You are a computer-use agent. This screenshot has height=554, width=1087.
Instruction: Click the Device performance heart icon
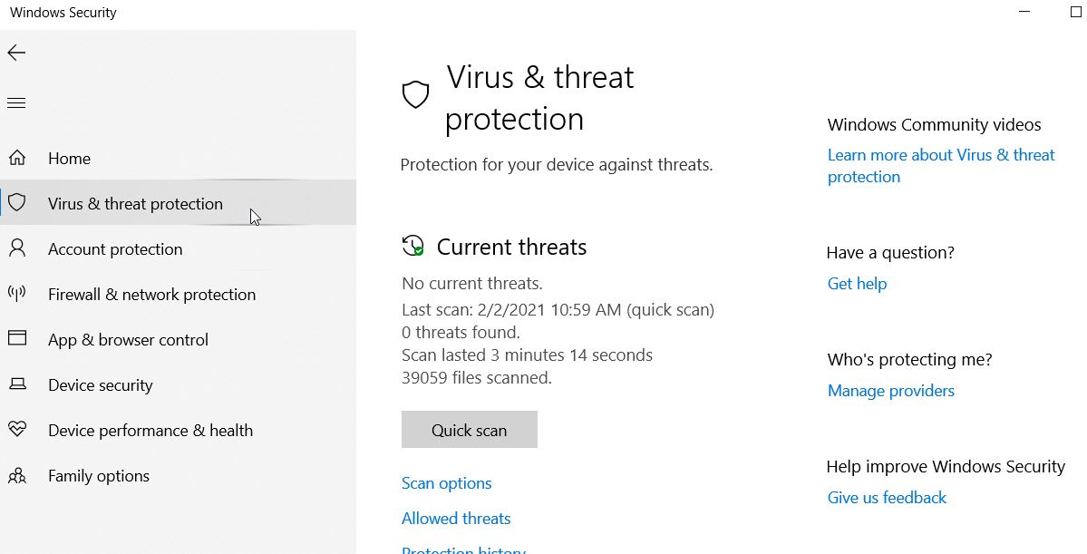pos(17,429)
